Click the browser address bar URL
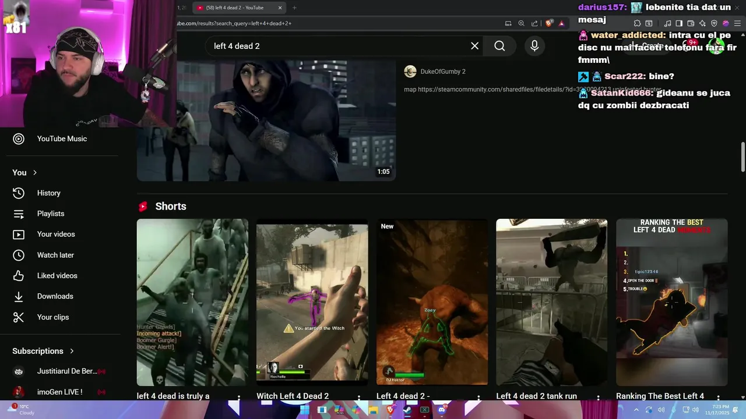The image size is (746, 419). tap(233, 23)
